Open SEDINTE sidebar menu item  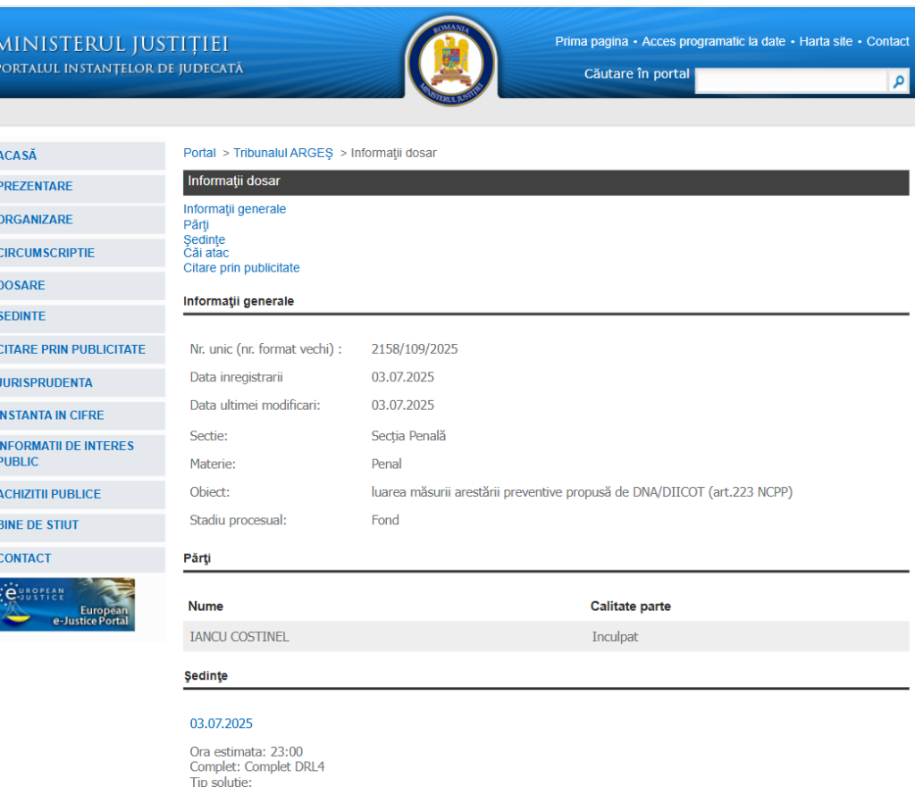[x=82, y=317]
